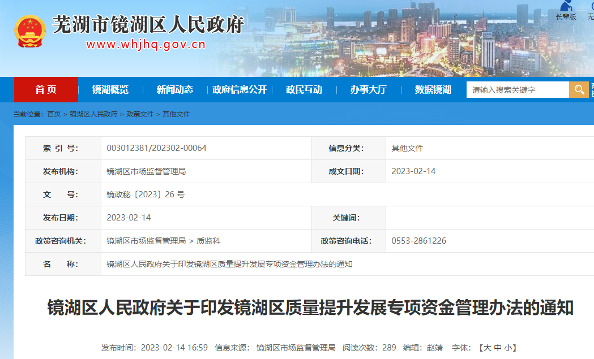Go to 镜湖概览 menu item
Image resolution: width=594 pixels, height=359 pixels.
click(110, 89)
